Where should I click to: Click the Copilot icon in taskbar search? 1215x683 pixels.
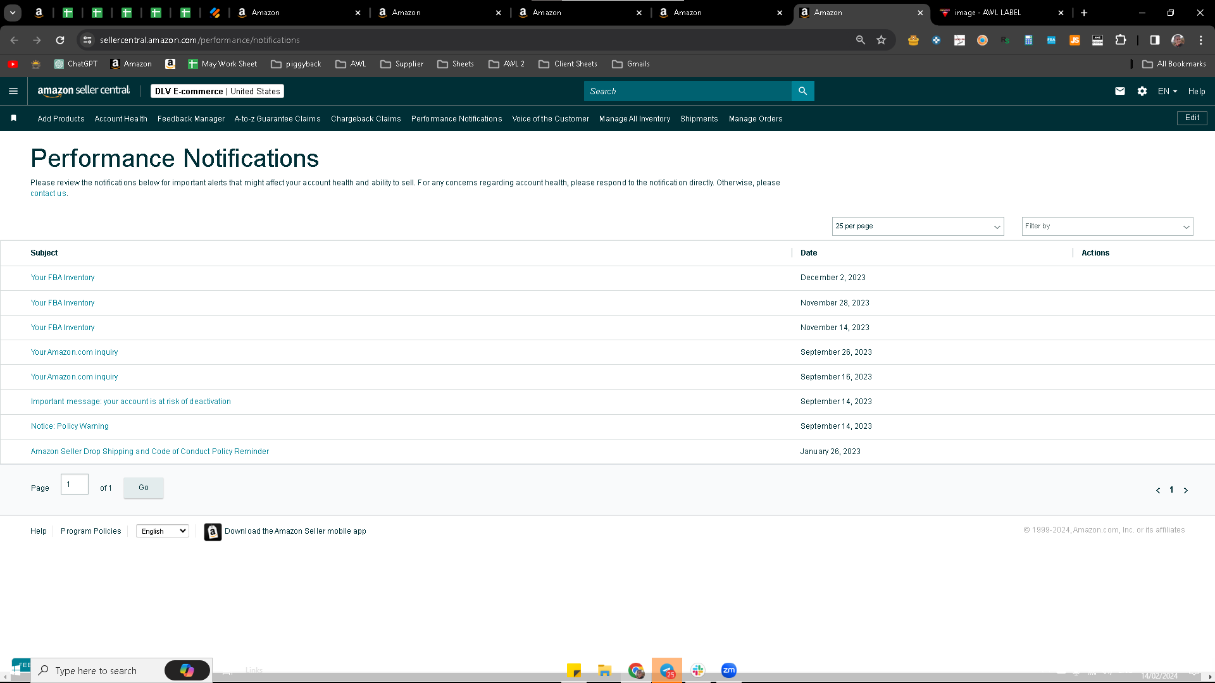coord(187,670)
